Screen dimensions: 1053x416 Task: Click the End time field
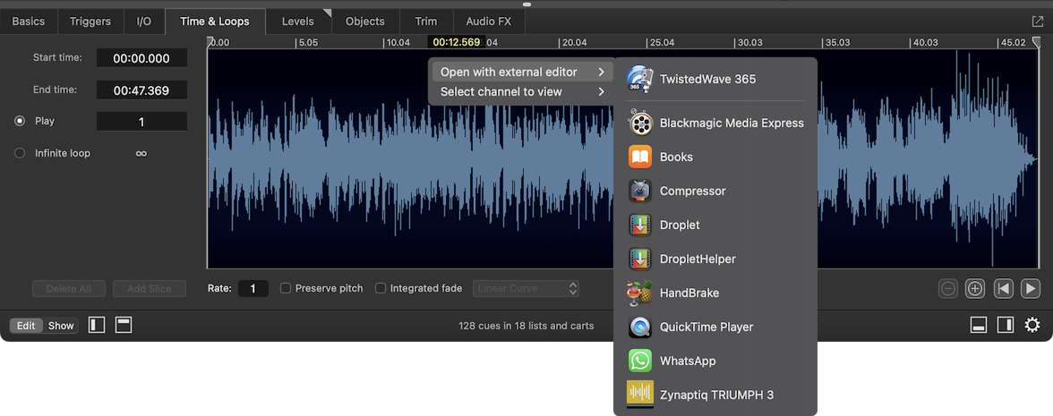(141, 89)
